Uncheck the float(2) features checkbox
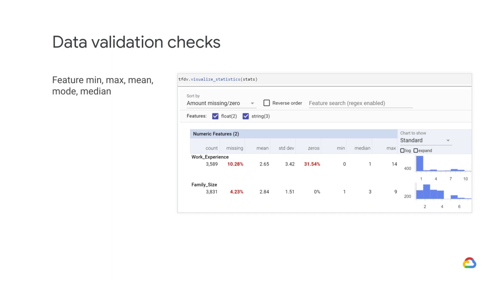 tap(215, 116)
